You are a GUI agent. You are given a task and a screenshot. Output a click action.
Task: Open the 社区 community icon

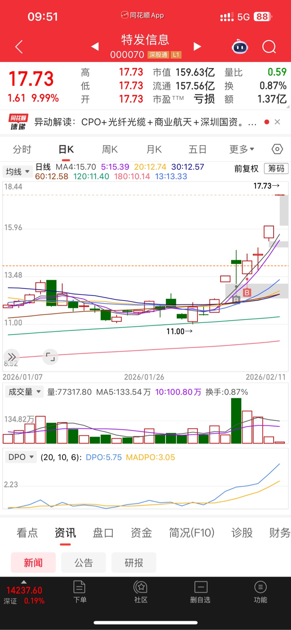pyautogui.click(x=141, y=592)
